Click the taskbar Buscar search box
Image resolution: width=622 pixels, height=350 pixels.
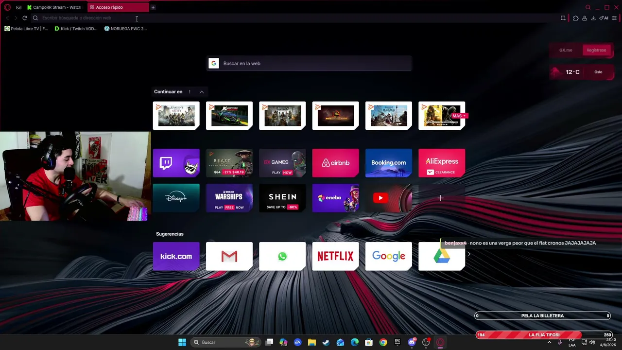(225, 342)
